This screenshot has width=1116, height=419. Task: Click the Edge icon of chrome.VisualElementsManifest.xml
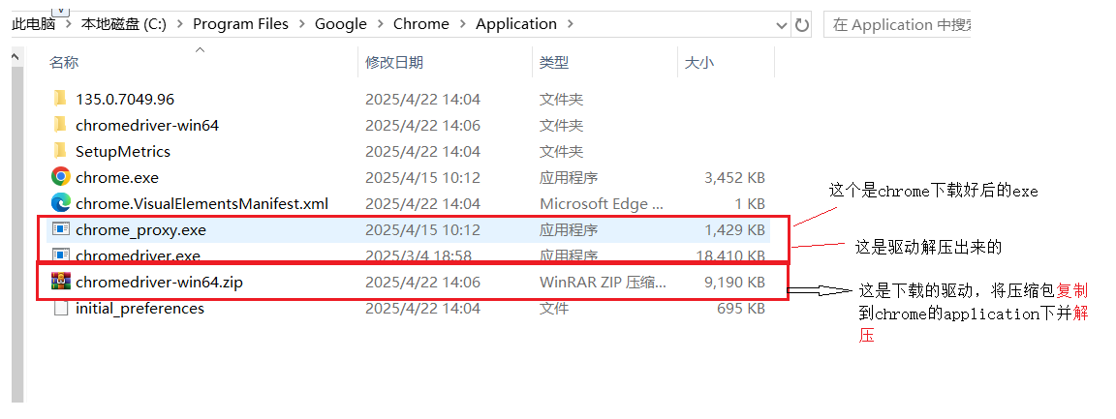61,203
